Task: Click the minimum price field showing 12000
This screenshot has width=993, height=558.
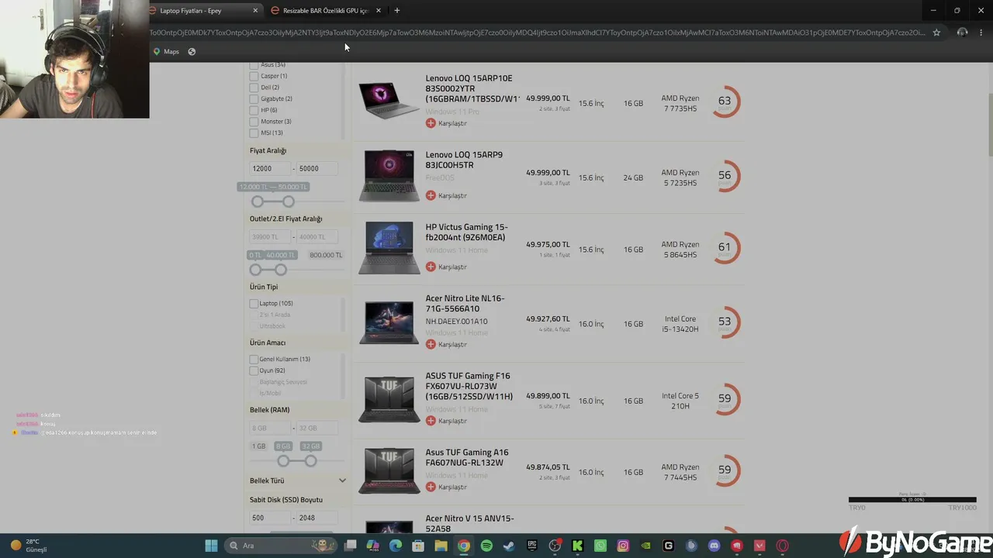Action: coord(270,168)
